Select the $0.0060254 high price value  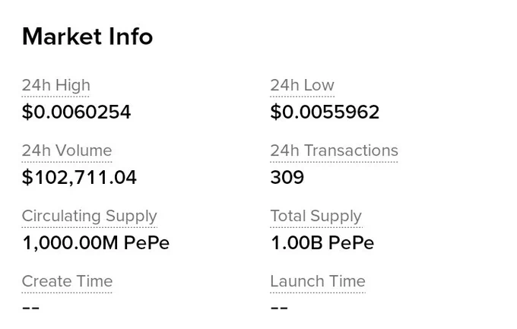click(77, 112)
